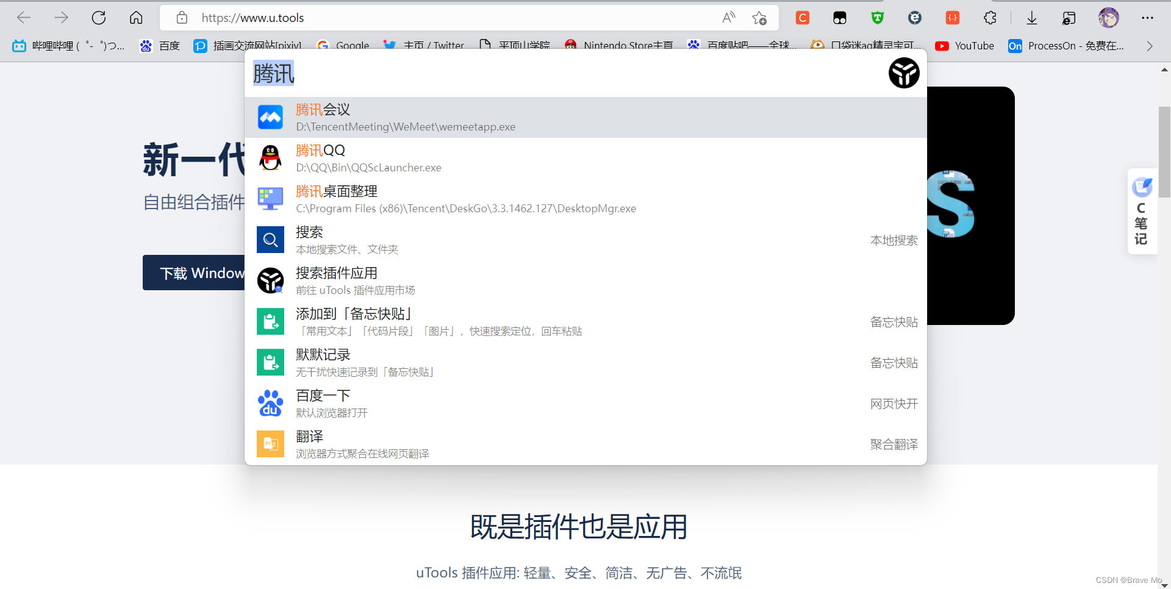Expand the bookmarks overflow chevron

tap(1150, 46)
